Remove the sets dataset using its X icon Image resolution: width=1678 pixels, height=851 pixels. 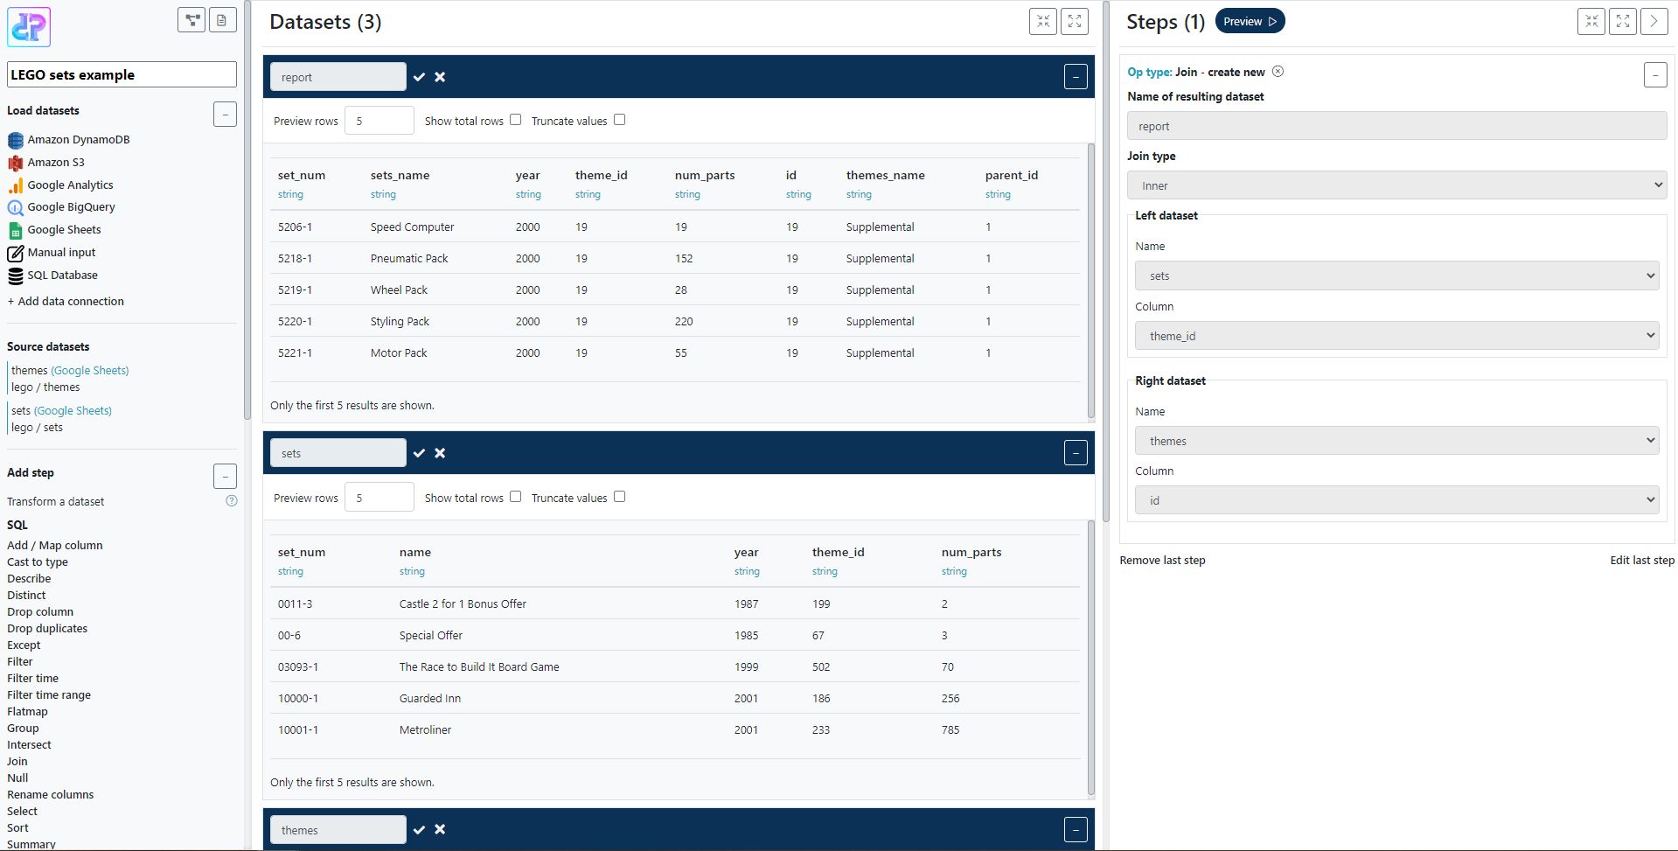click(x=440, y=453)
